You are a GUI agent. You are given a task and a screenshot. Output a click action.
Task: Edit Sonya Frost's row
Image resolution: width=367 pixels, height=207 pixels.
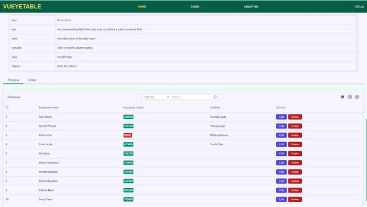coord(282,199)
